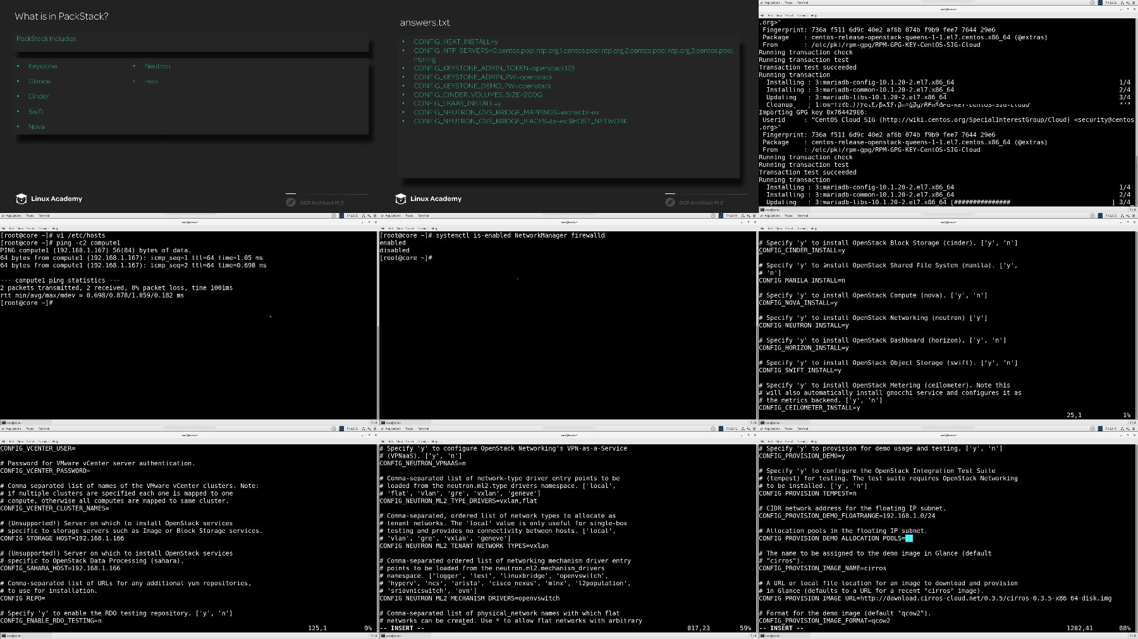This screenshot has width=1138, height=639.
Task: Click the CONFIG_HEAT_INSTALL=y line on the slide
Action: (456, 42)
